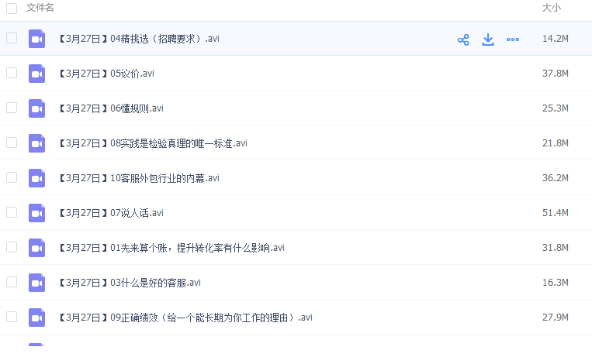Toggle the select-all checkbox beside 文件名
This screenshot has width=592, height=364.
(x=12, y=8)
